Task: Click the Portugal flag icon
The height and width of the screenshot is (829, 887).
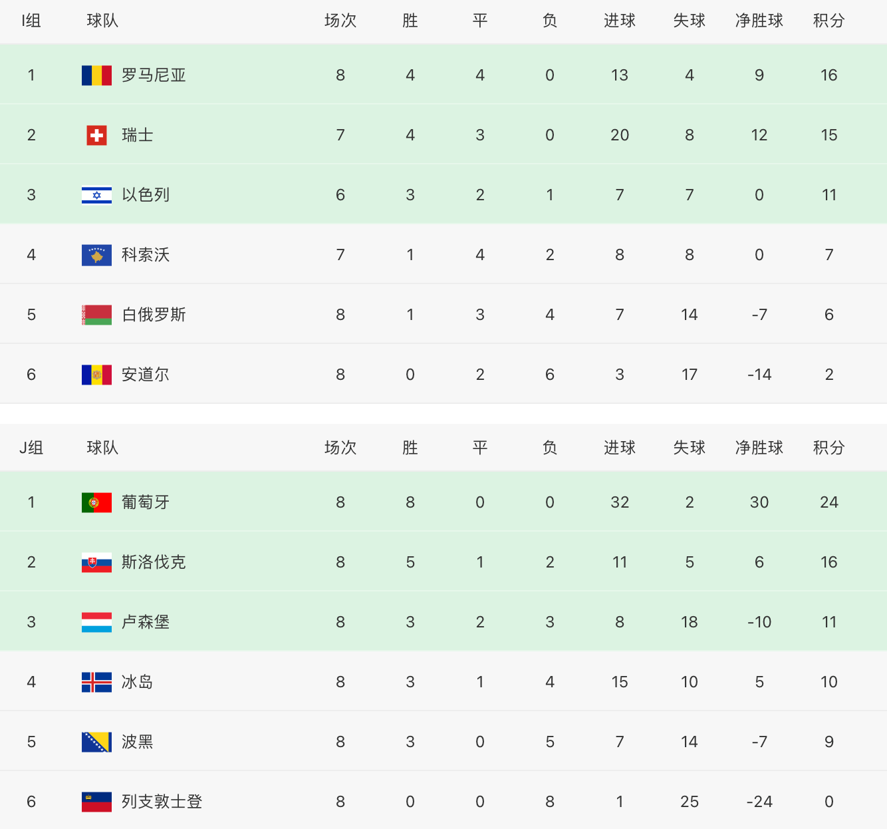Action: pyautogui.click(x=96, y=502)
